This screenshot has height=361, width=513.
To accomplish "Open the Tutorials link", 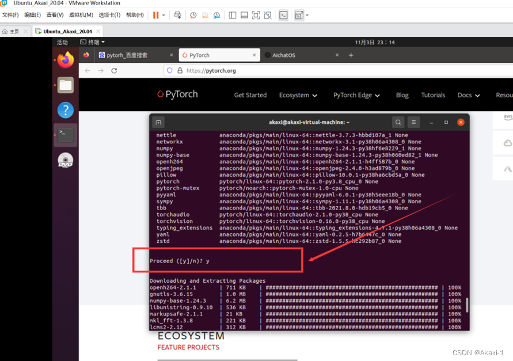I will 433,95.
